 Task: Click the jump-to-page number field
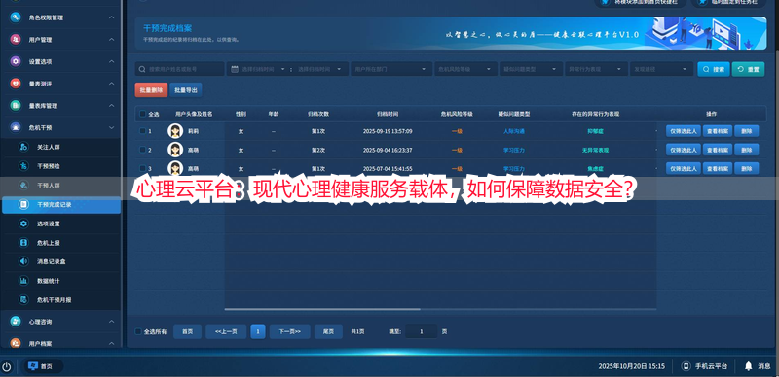tap(422, 331)
